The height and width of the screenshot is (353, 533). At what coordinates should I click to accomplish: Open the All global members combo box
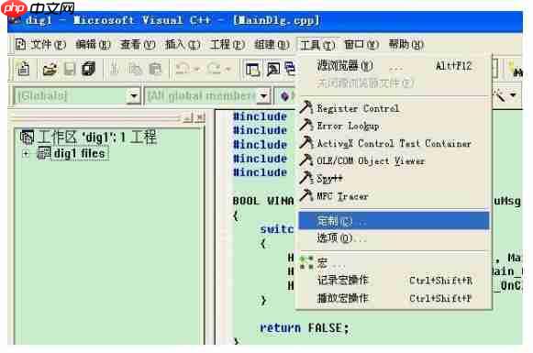coord(207,96)
